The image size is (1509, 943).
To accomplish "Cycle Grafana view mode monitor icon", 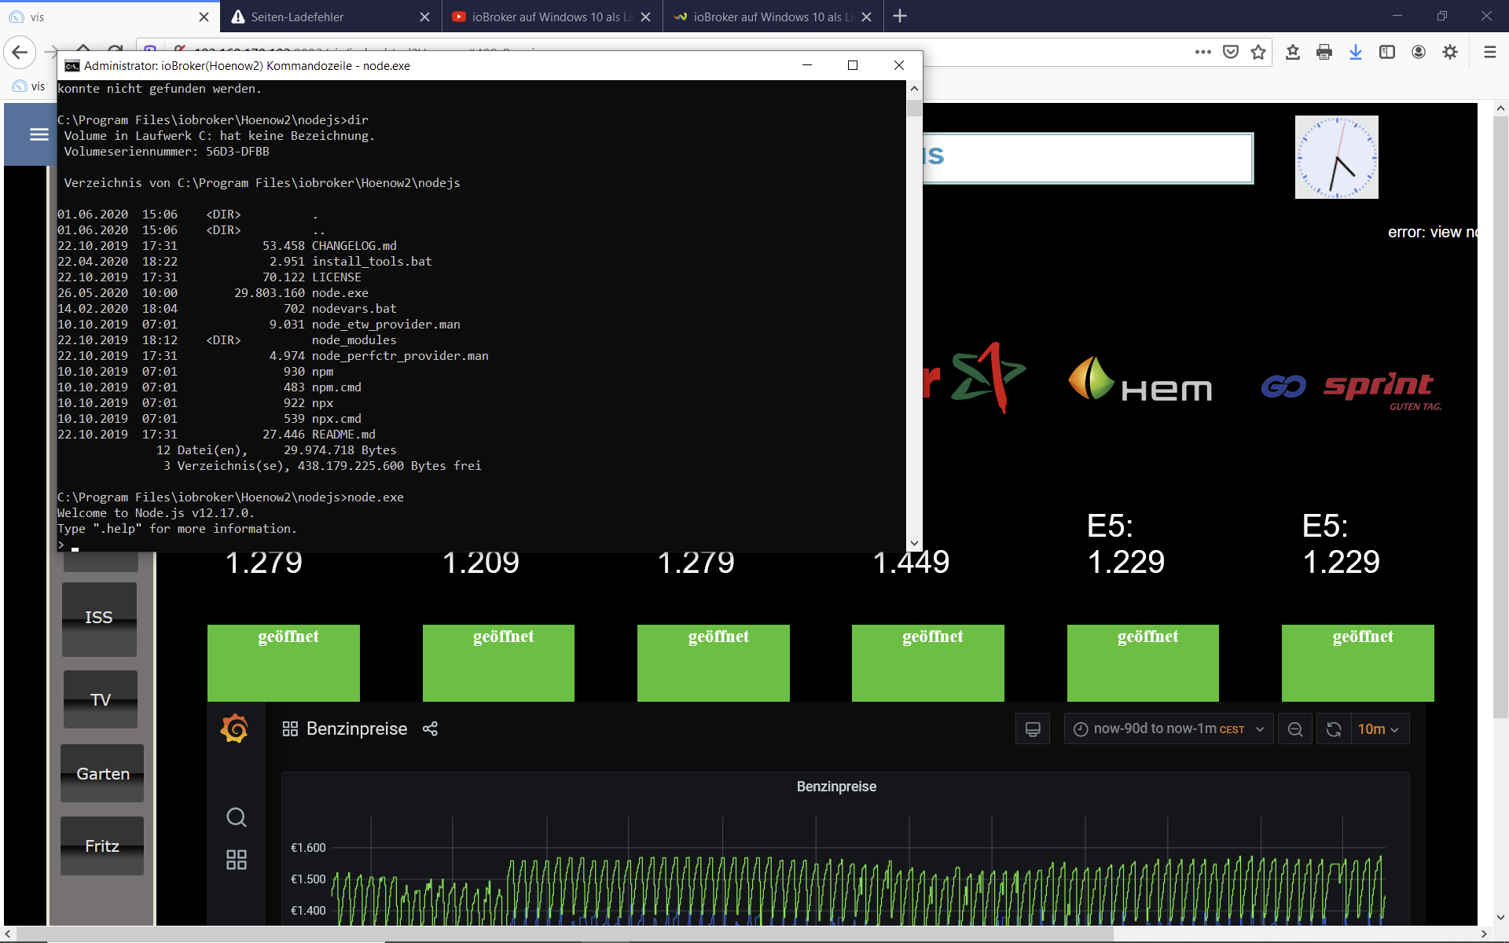I will [1033, 729].
